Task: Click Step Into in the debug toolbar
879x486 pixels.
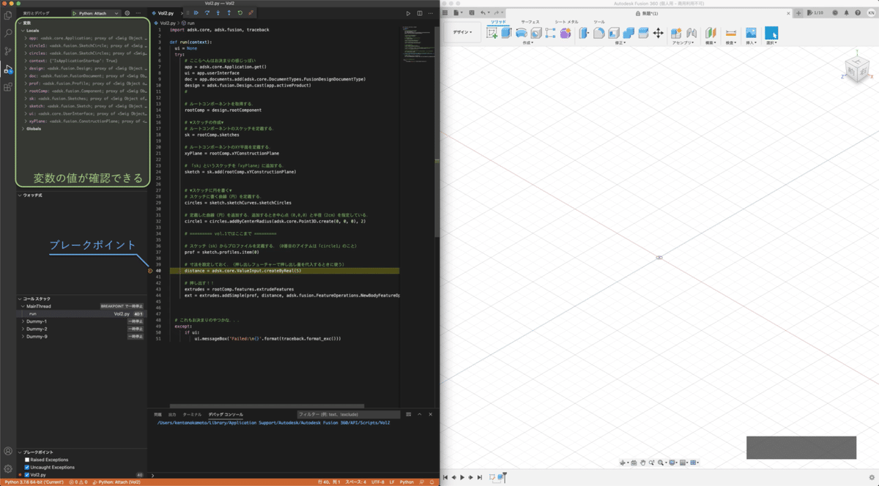Action: tap(218, 13)
